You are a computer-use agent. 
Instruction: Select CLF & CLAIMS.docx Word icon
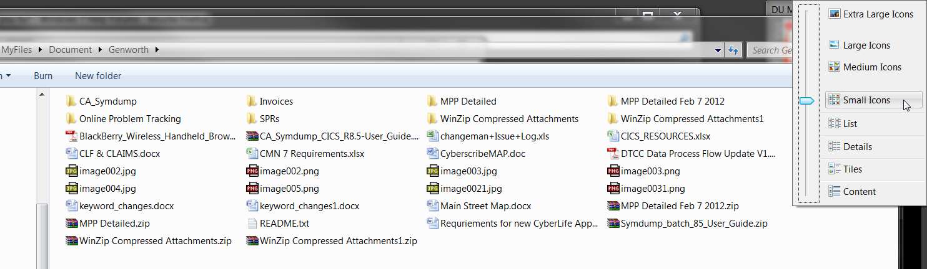(x=71, y=153)
